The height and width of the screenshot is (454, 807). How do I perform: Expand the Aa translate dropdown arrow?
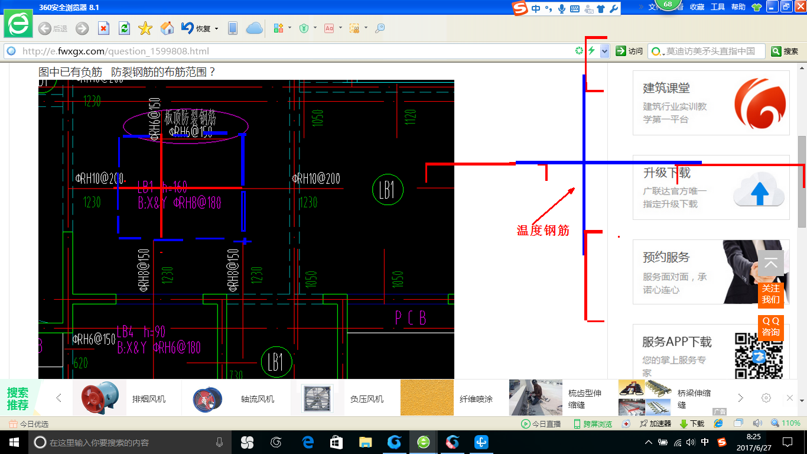point(340,28)
